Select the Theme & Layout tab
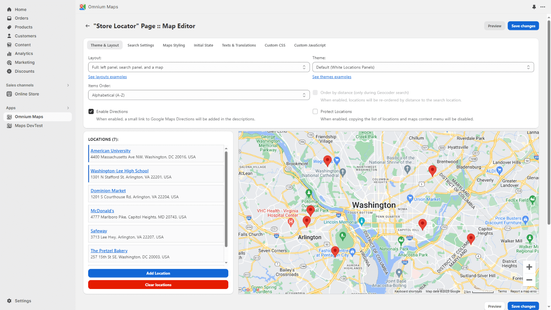 [x=105, y=45]
